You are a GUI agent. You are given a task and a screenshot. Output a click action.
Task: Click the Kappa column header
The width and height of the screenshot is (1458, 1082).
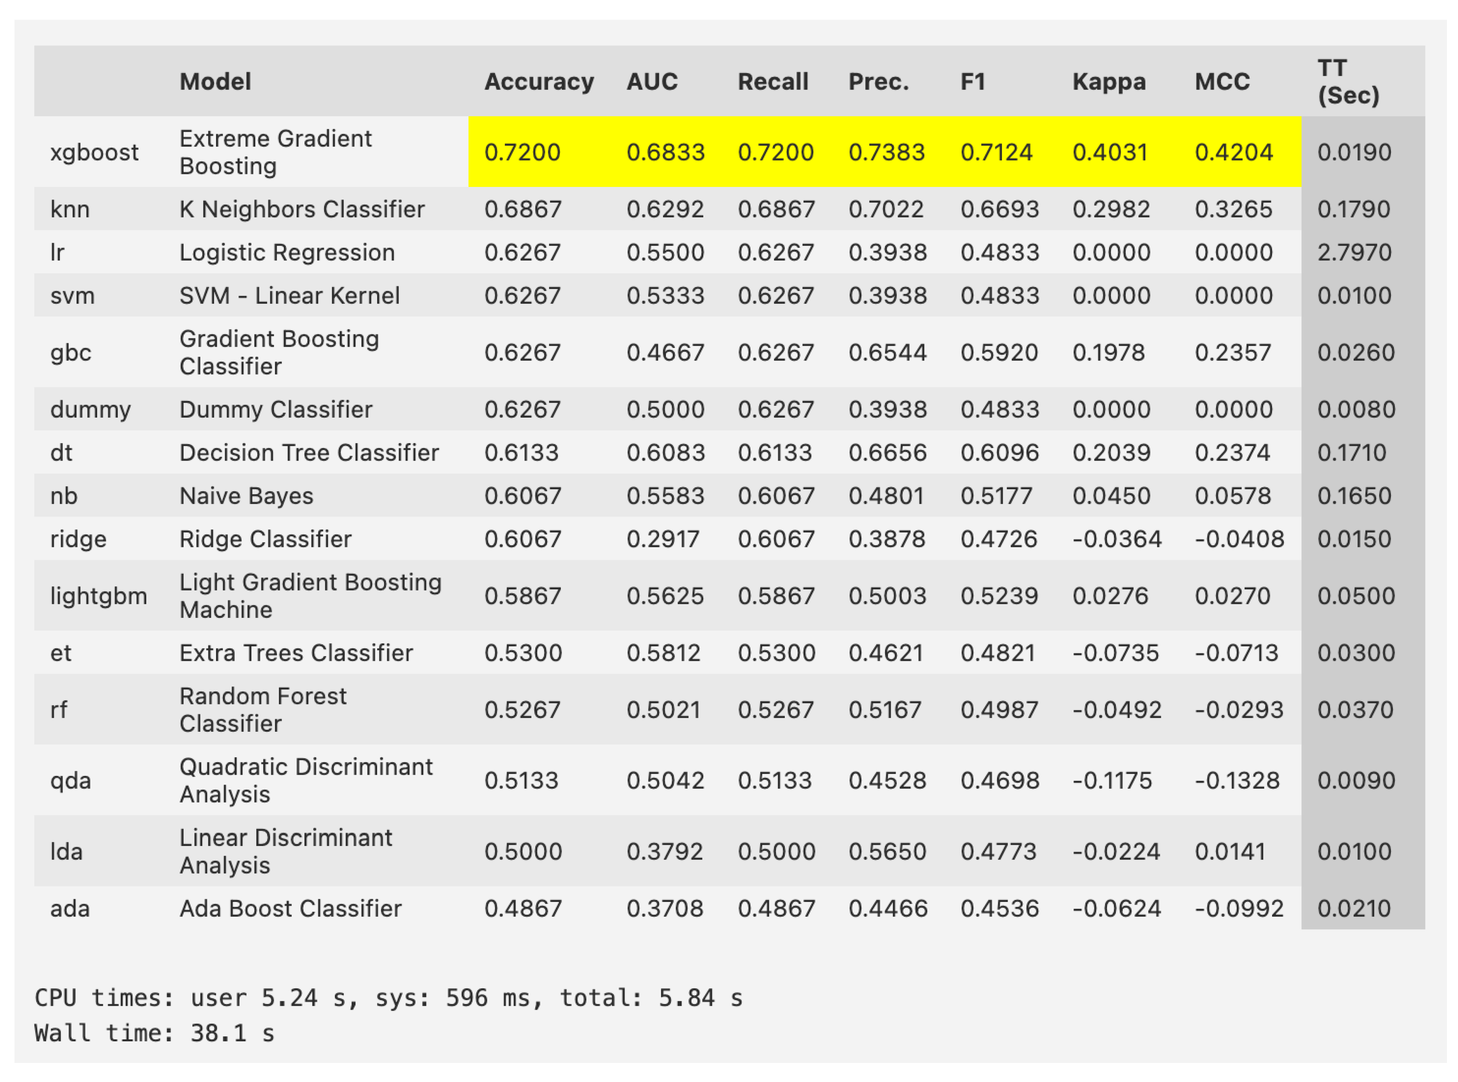(x=1109, y=81)
